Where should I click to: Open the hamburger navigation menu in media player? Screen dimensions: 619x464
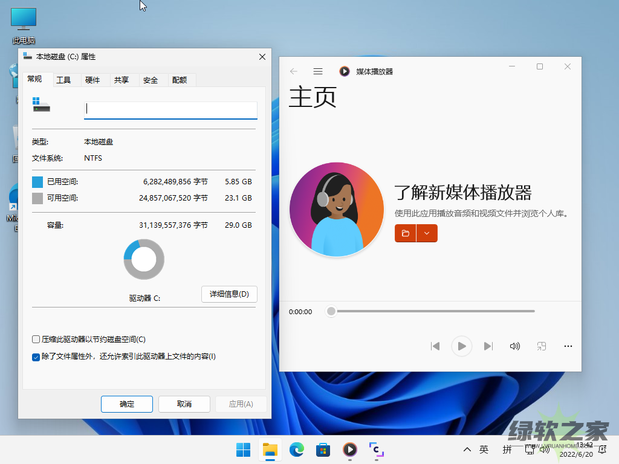pos(318,71)
